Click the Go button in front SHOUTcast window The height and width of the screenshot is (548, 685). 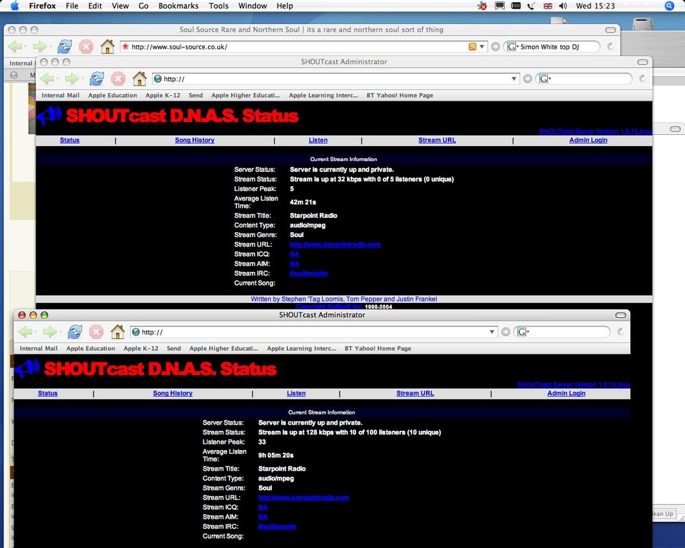[x=506, y=332]
